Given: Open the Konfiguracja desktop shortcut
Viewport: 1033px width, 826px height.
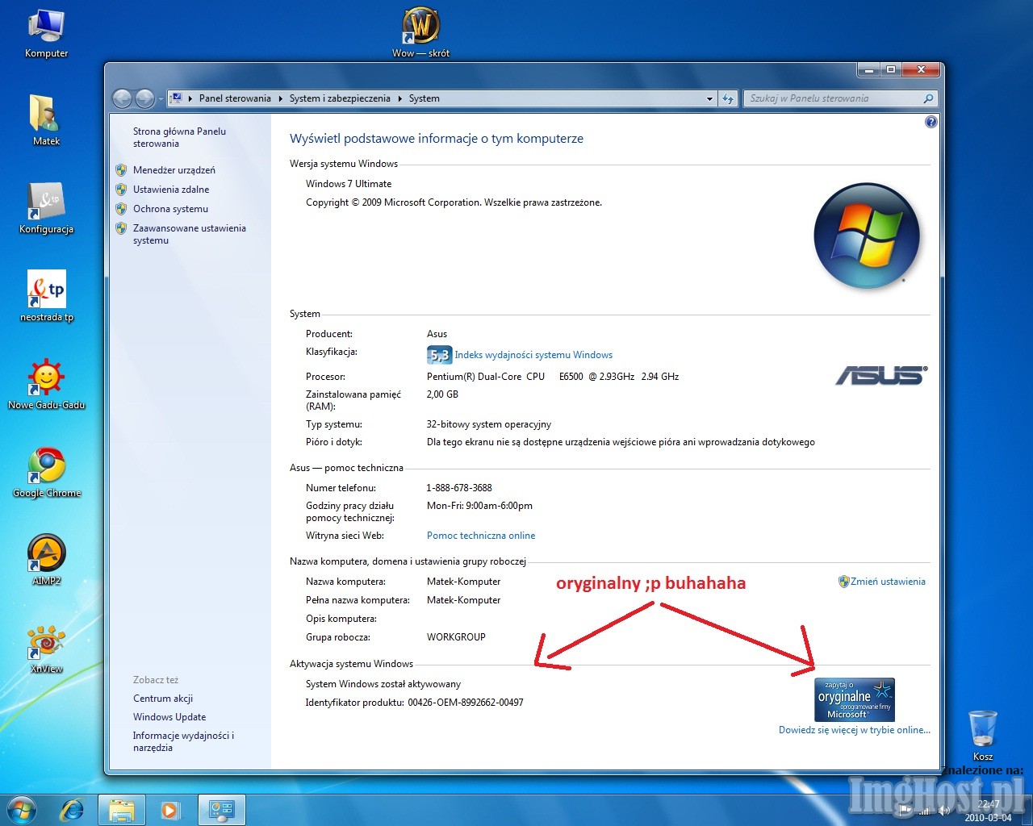Looking at the screenshot, I should click(x=46, y=208).
